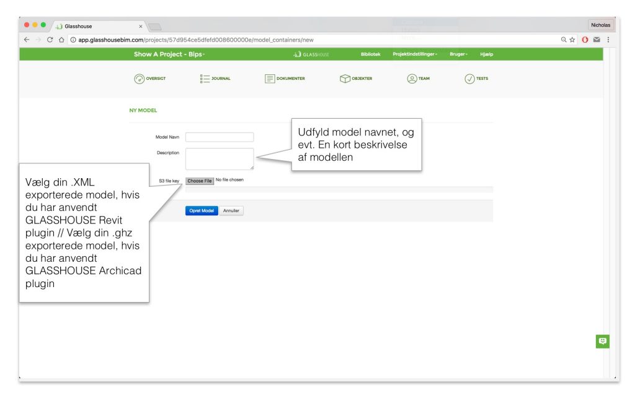Expand the Bruger dropdown menu
Image resolution: width=635 pixels, height=396 pixels.
(458, 54)
